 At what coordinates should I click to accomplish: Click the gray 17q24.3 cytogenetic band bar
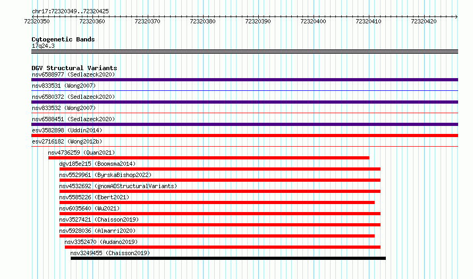(x=244, y=52)
